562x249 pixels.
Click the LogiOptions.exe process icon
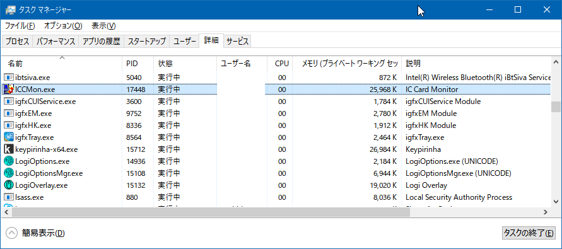coord(8,161)
